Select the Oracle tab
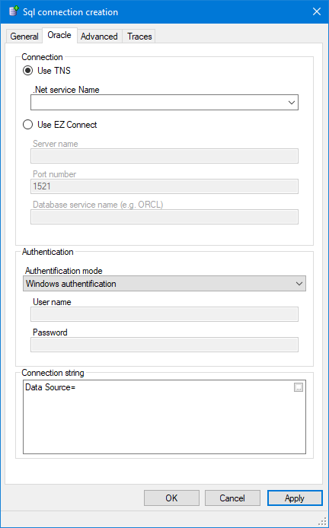Image resolution: width=329 pixels, height=528 pixels. coord(59,35)
